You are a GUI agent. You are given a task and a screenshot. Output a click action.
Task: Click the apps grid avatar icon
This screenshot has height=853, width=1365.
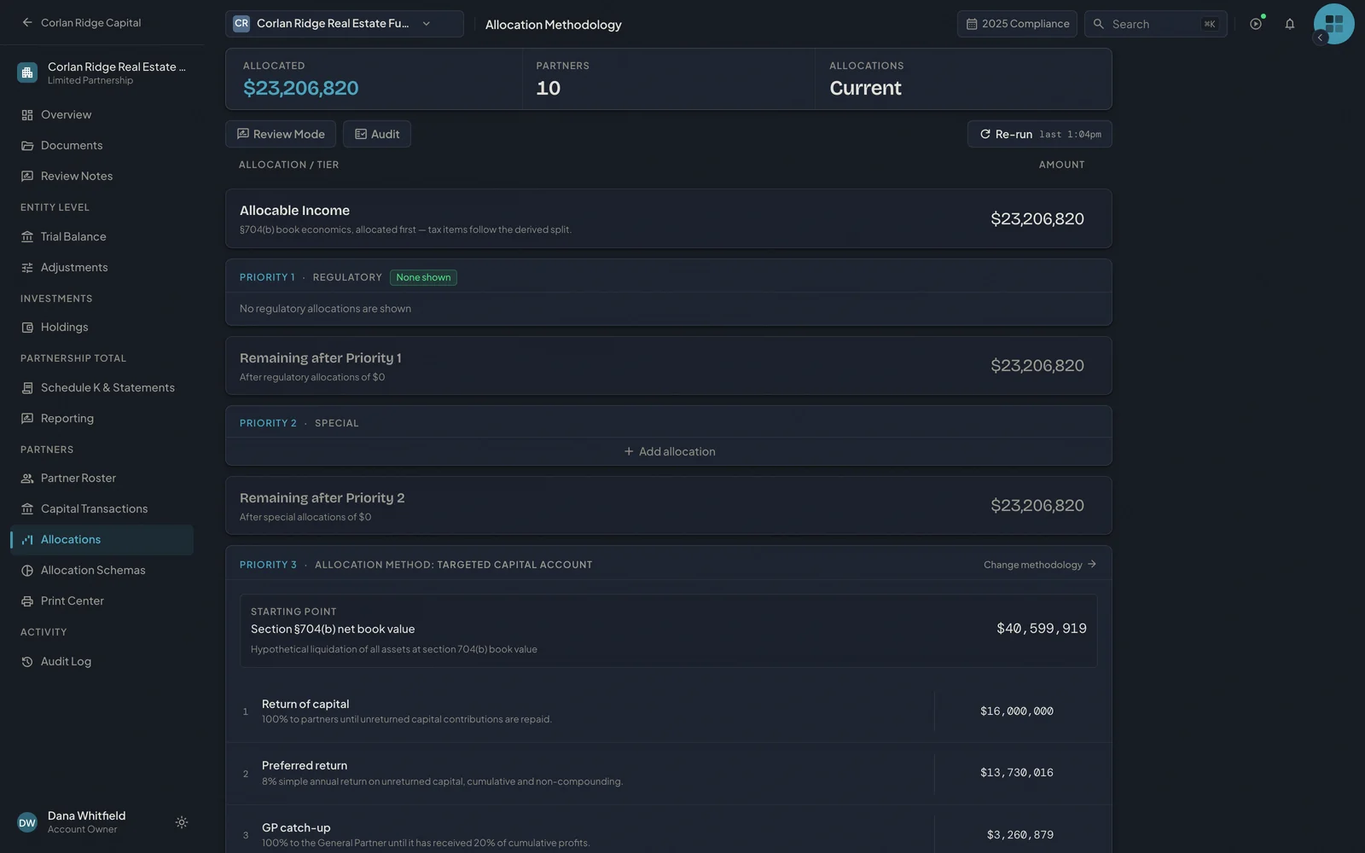(x=1334, y=24)
